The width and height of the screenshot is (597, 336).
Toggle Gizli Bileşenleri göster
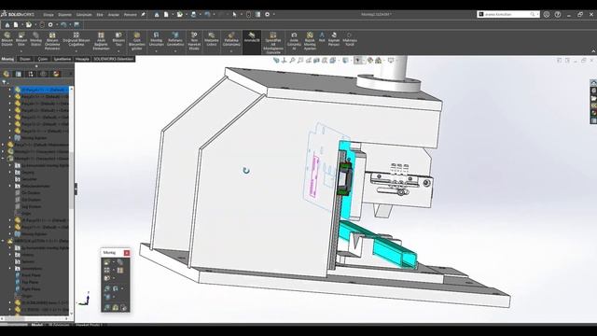137,41
